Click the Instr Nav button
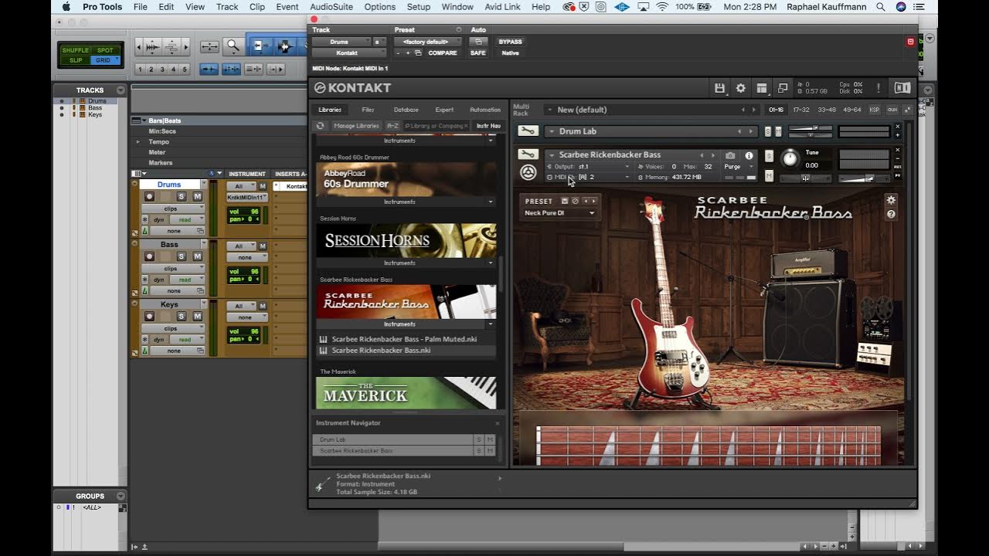The image size is (989, 556). point(488,126)
